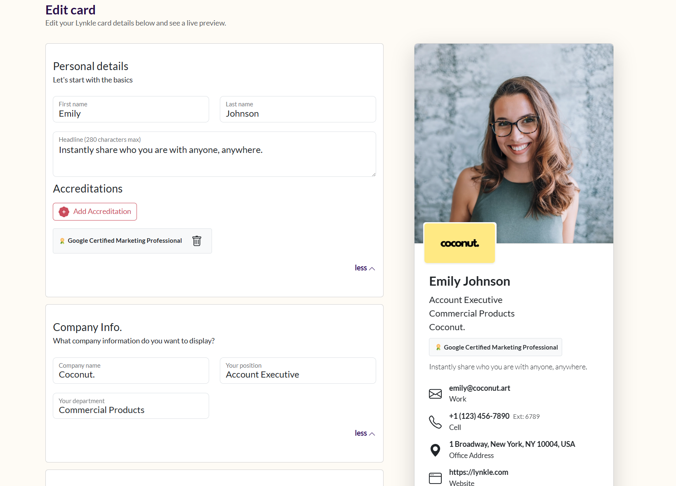
Task: Open the emily@coconut.art email link
Action: tap(479, 388)
